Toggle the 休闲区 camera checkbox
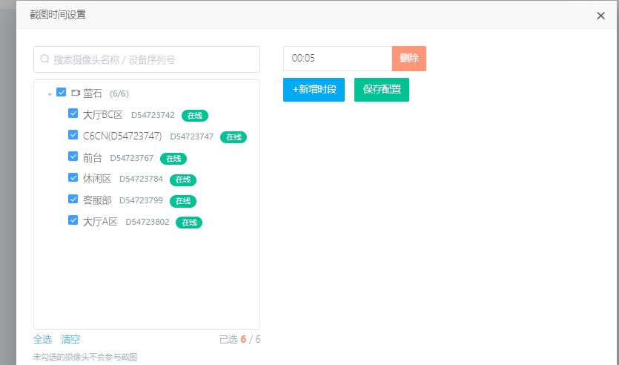Viewport: 619px width, 365px height. (x=73, y=177)
